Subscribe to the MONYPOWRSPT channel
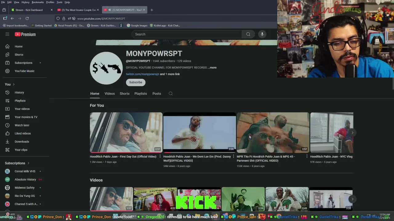Screen dimensions: 394x221 coord(136,82)
